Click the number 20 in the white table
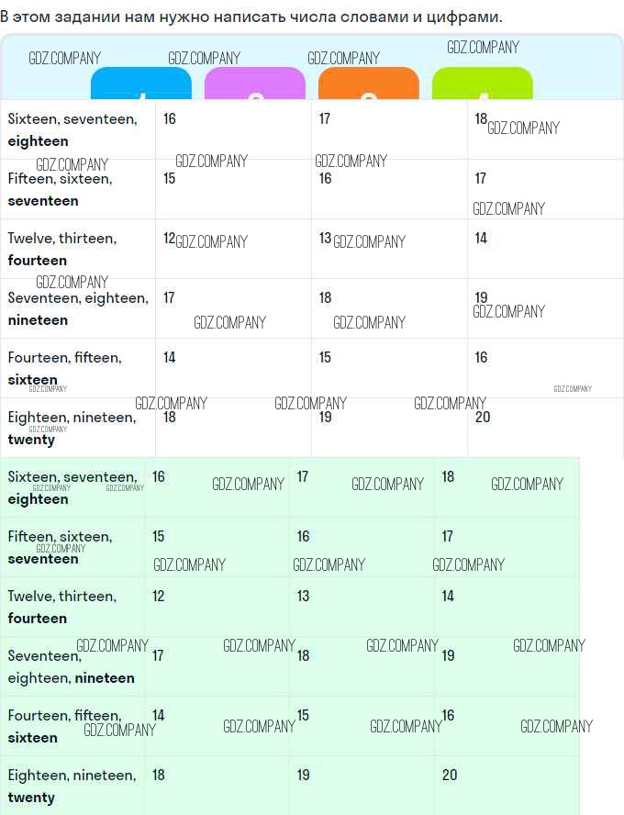 click(483, 418)
